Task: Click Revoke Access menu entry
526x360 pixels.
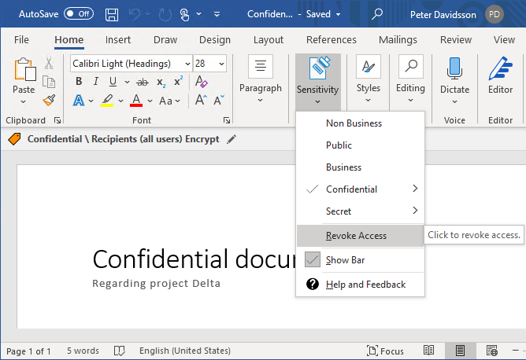Action: (x=356, y=236)
